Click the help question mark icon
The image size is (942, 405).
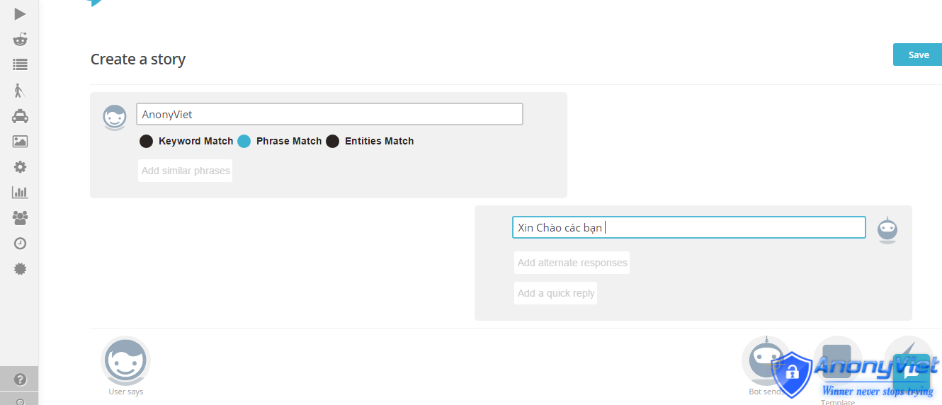coord(20,379)
